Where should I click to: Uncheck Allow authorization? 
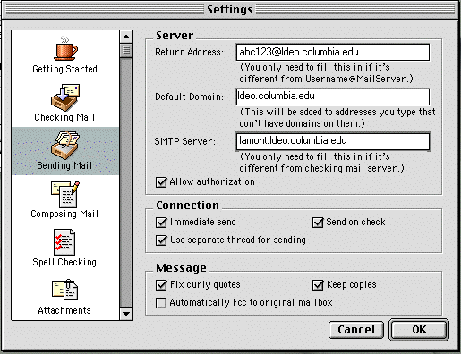pos(161,182)
